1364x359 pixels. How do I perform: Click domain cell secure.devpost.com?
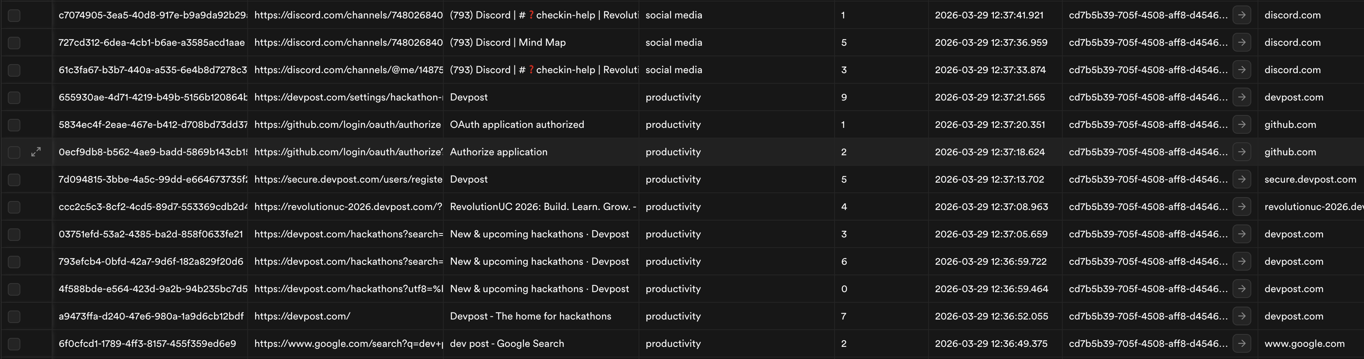tap(1310, 179)
